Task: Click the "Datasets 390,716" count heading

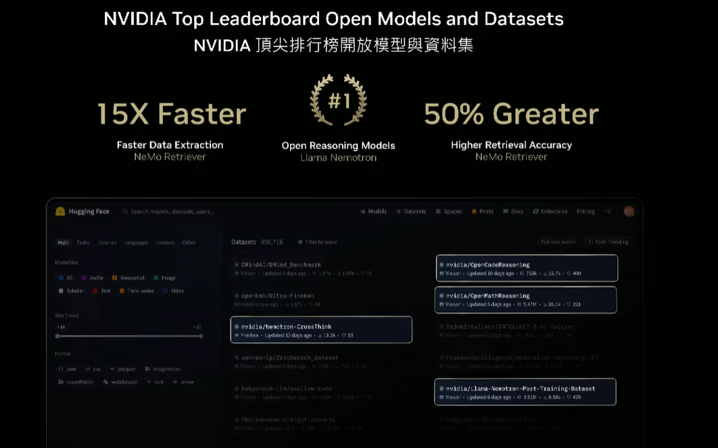Action: (257, 242)
